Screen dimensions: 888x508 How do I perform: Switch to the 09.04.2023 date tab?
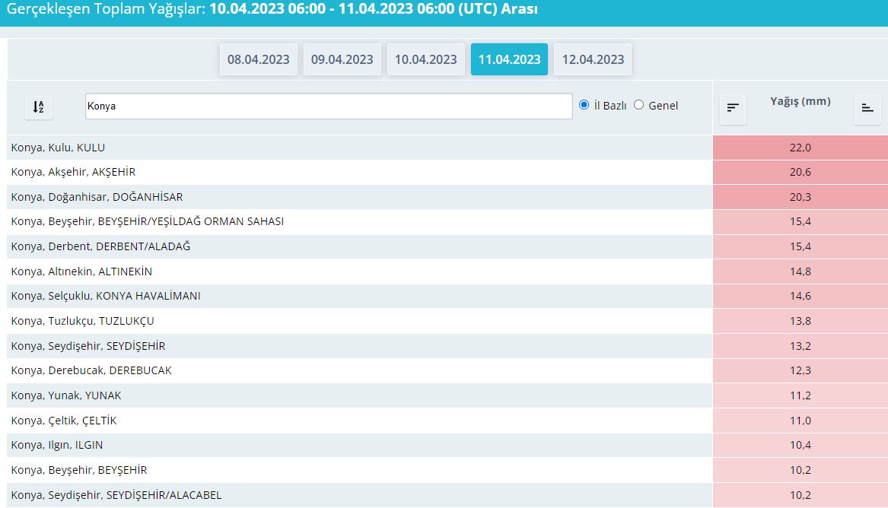342,59
